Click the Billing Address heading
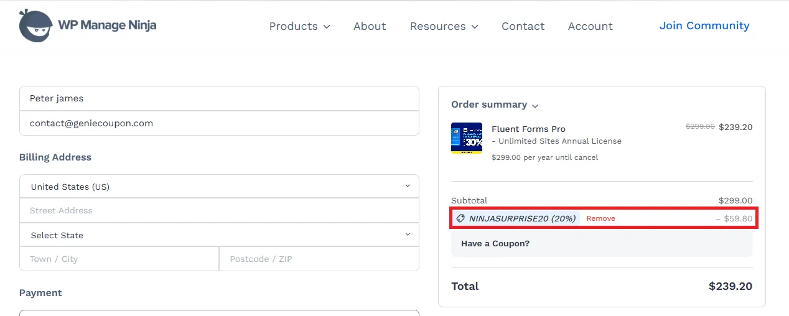Viewport: 789px width, 316px height. (55, 157)
